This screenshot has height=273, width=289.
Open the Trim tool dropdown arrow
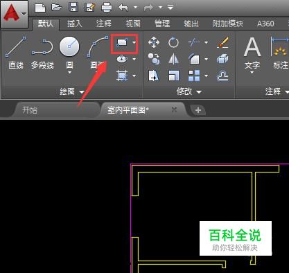[x=207, y=42]
